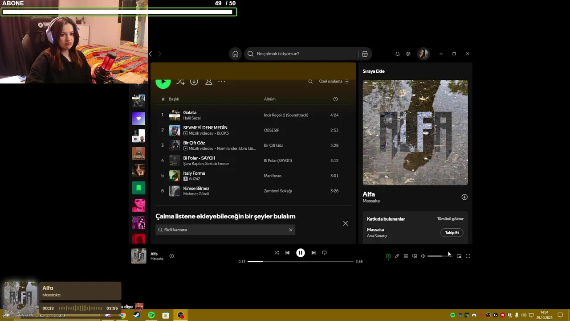
Task: Open the green bookmark playlist in sidebar
Action: pyautogui.click(x=138, y=188)
